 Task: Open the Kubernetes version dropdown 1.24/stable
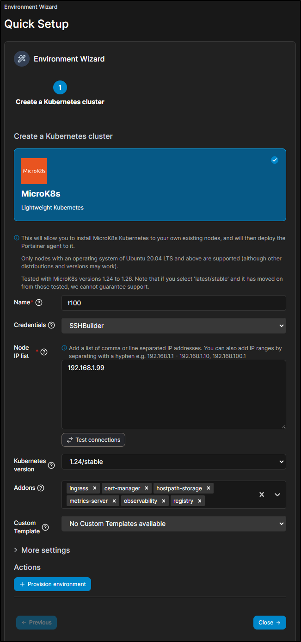(174, 462)
